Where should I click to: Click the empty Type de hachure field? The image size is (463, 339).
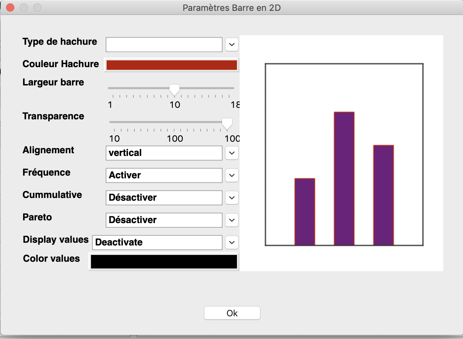point(164,44)
